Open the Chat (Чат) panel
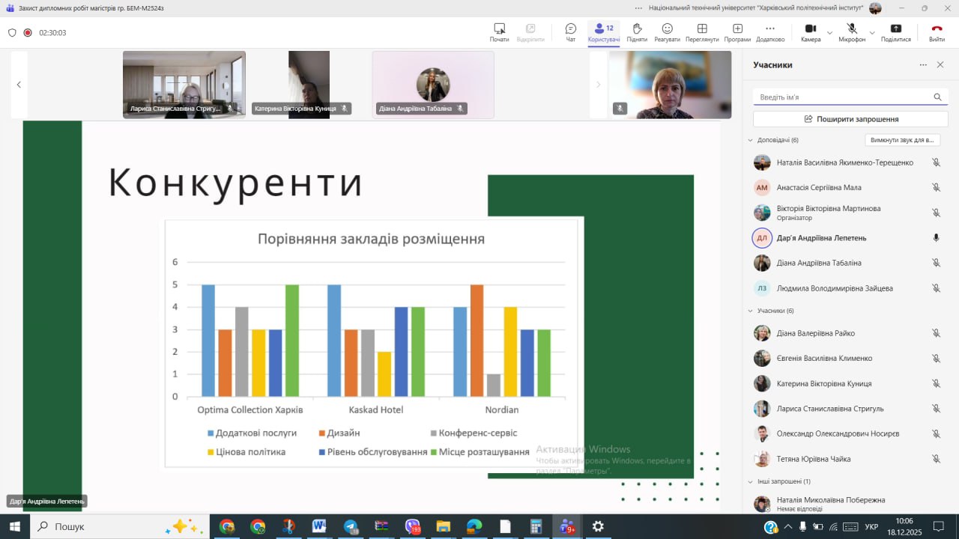 pyautogui.click(x=570, y=31)
